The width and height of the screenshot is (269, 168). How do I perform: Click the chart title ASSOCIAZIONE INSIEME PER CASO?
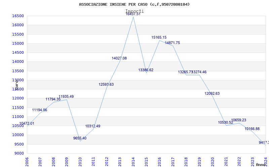(x=134, y=4)
